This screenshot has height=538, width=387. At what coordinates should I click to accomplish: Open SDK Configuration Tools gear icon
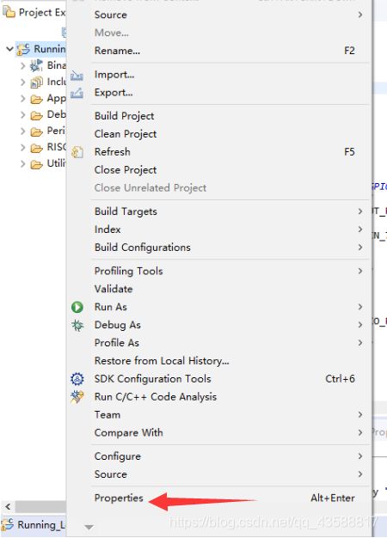tap(77, 379)
